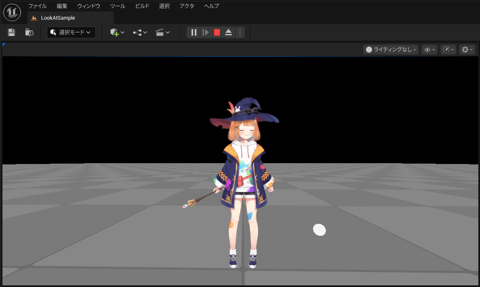
Task: Open the ライティングなし view mode dropdown
Action: click(x=391, y=50)
